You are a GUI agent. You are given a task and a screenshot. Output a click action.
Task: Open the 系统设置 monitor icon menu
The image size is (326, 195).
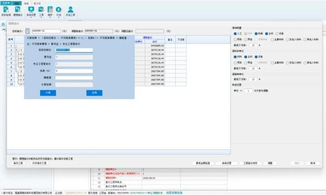[x=31, y=12]
